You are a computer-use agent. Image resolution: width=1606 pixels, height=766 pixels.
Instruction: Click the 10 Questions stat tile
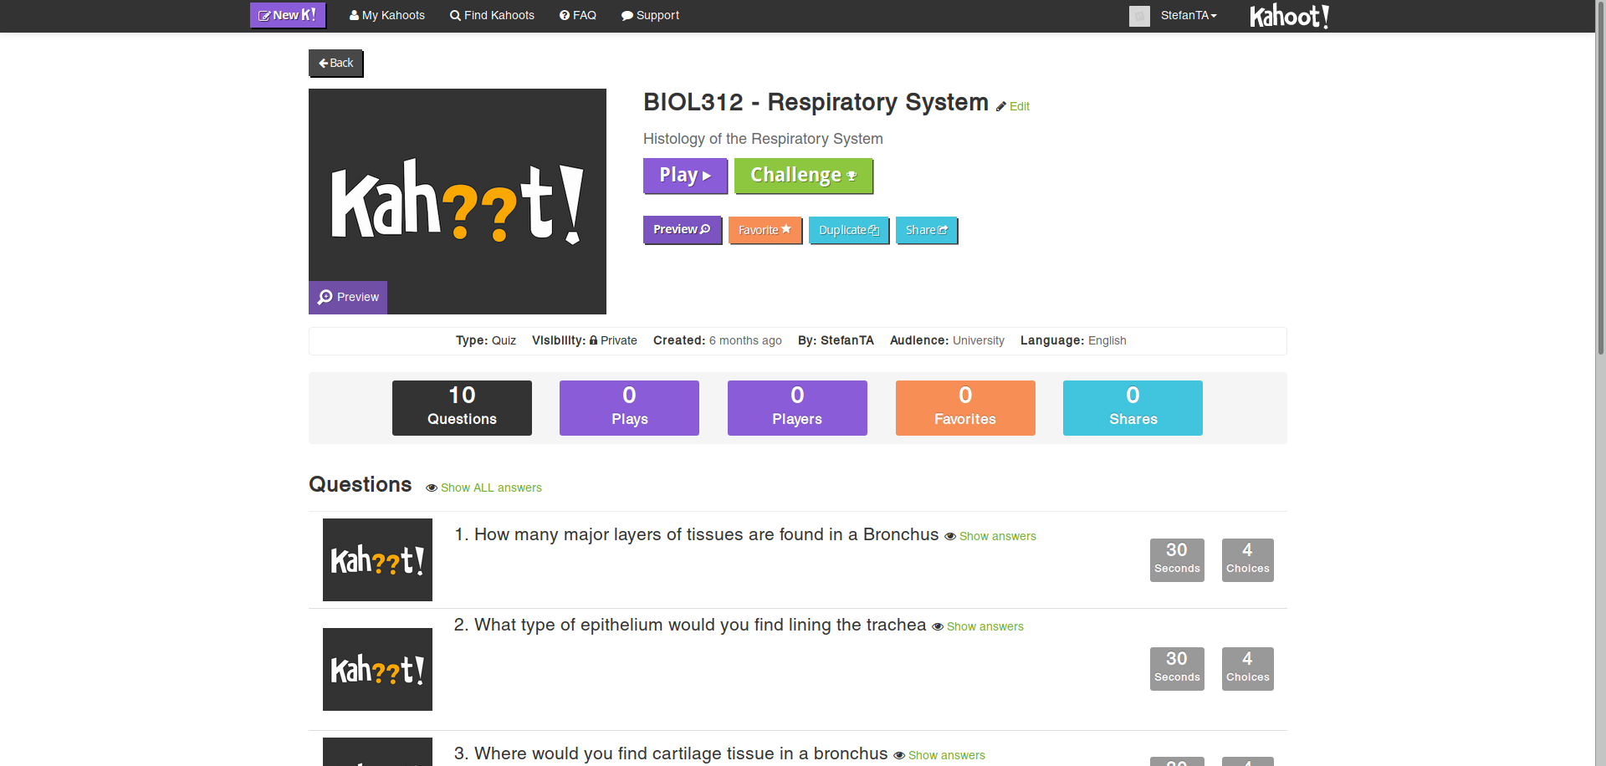coord(462,408)
